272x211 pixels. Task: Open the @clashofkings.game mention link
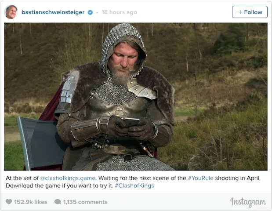pyautogui.click(x=68, y=178)
